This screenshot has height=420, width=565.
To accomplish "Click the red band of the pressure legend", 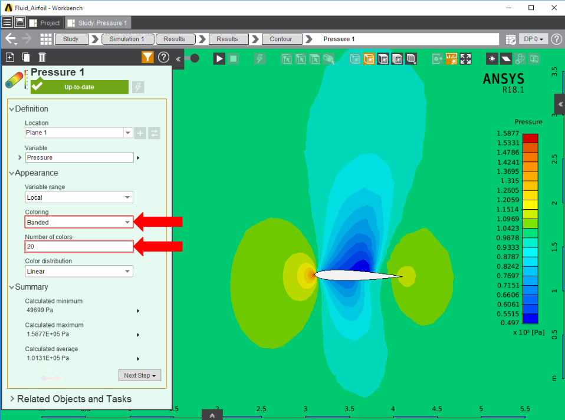I will click(530, 138).
